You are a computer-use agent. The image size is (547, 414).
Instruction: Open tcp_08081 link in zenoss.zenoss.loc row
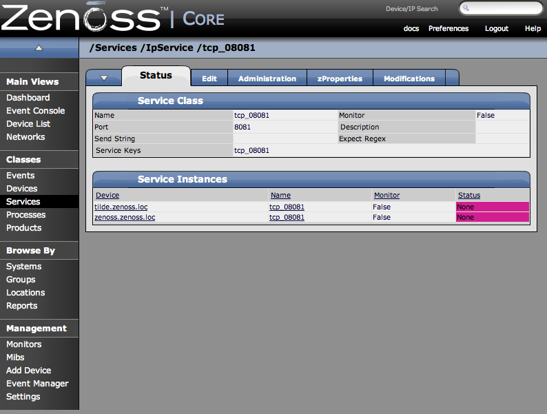[287, 217]
